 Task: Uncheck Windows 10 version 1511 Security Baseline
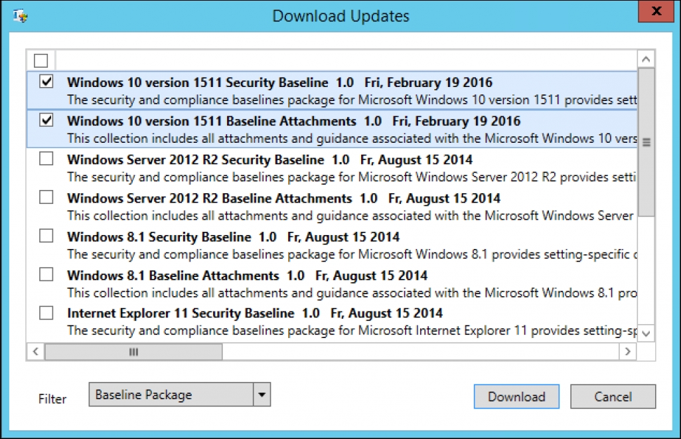[46, 81]
